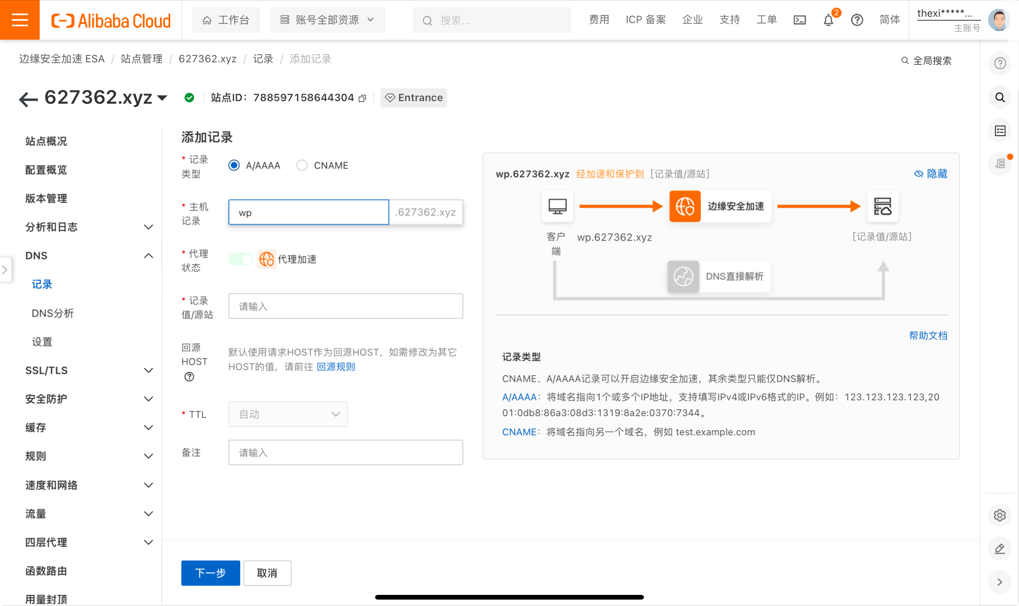Go to 站点管理 breadcrumb
Image resolution: width=1019 pixels, height=606 pixels.
(x=142, y=59)
